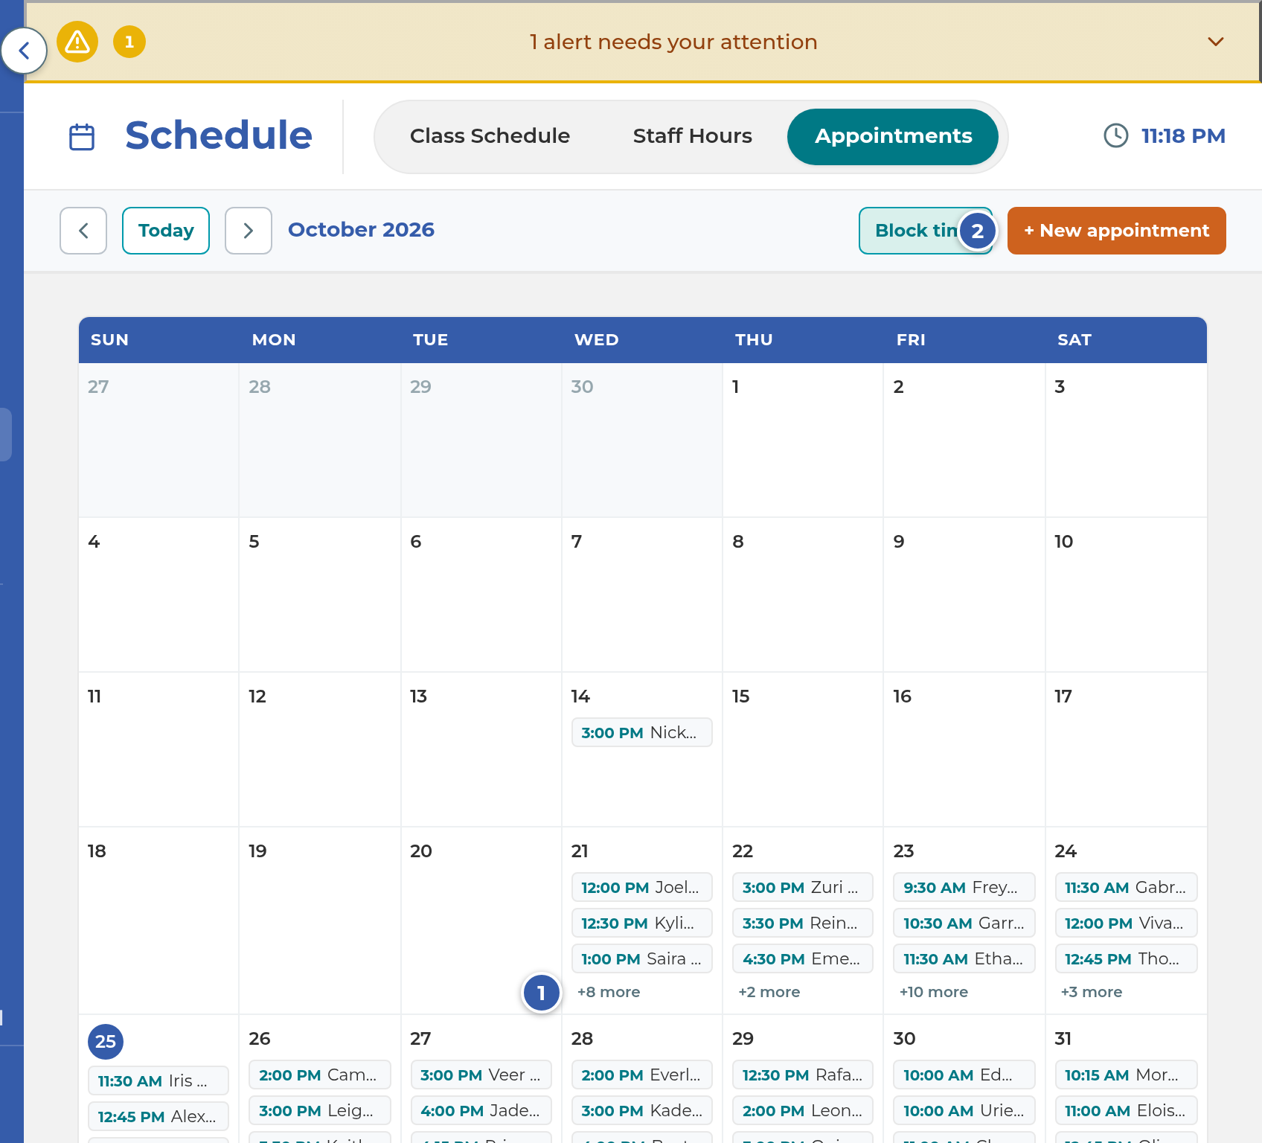Viewport: 1262px width, 1143px height.
Task: Click the Schedule calendar icon
Action: 82,137
